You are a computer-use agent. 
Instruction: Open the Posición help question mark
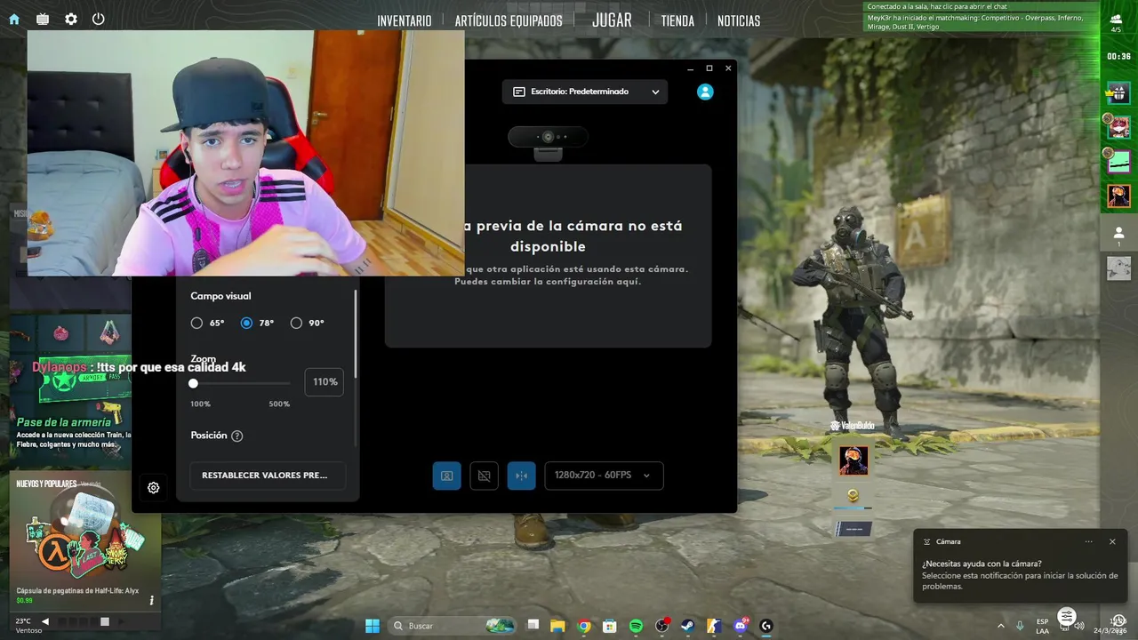click(x=236, y=436)
